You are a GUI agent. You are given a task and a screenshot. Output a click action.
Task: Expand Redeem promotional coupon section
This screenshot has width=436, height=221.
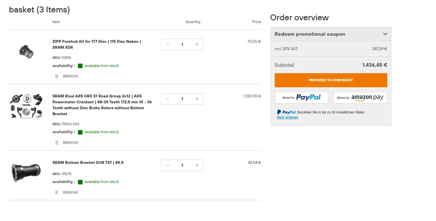[385, 34]
